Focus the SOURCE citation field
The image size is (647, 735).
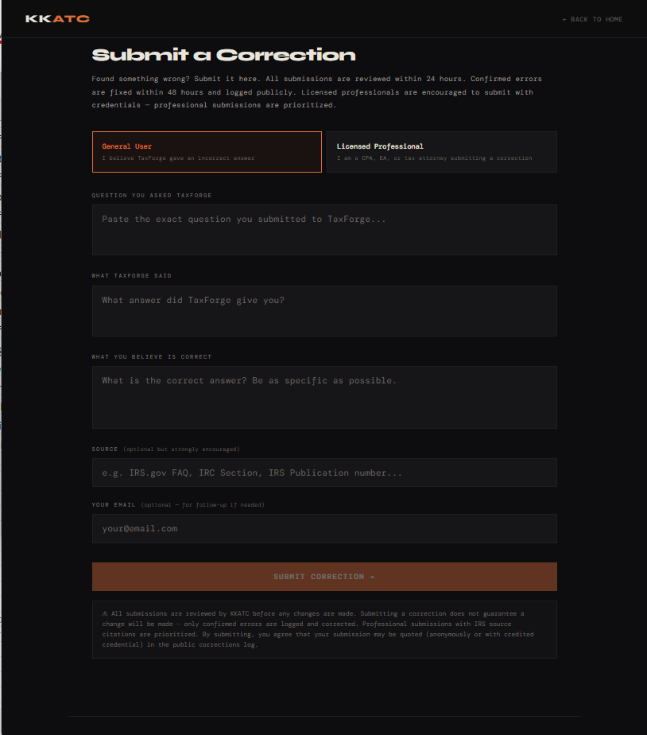[323, 472]
